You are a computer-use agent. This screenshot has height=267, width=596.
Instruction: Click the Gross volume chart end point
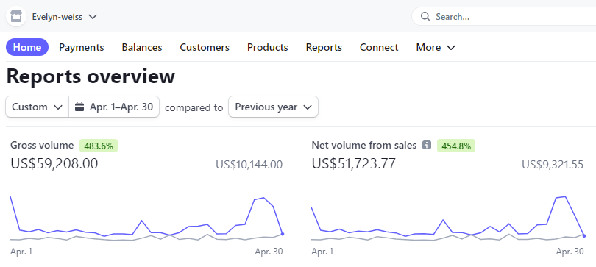(283, 234)
